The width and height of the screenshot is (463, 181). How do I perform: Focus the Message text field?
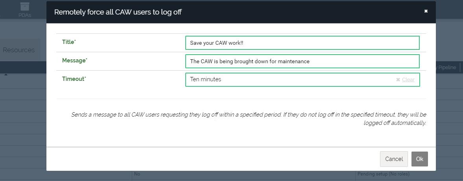tap(302, 61)
